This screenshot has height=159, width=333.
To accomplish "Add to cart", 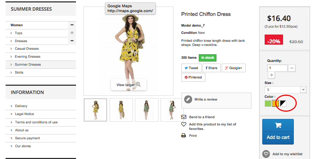I will (278, 132).
